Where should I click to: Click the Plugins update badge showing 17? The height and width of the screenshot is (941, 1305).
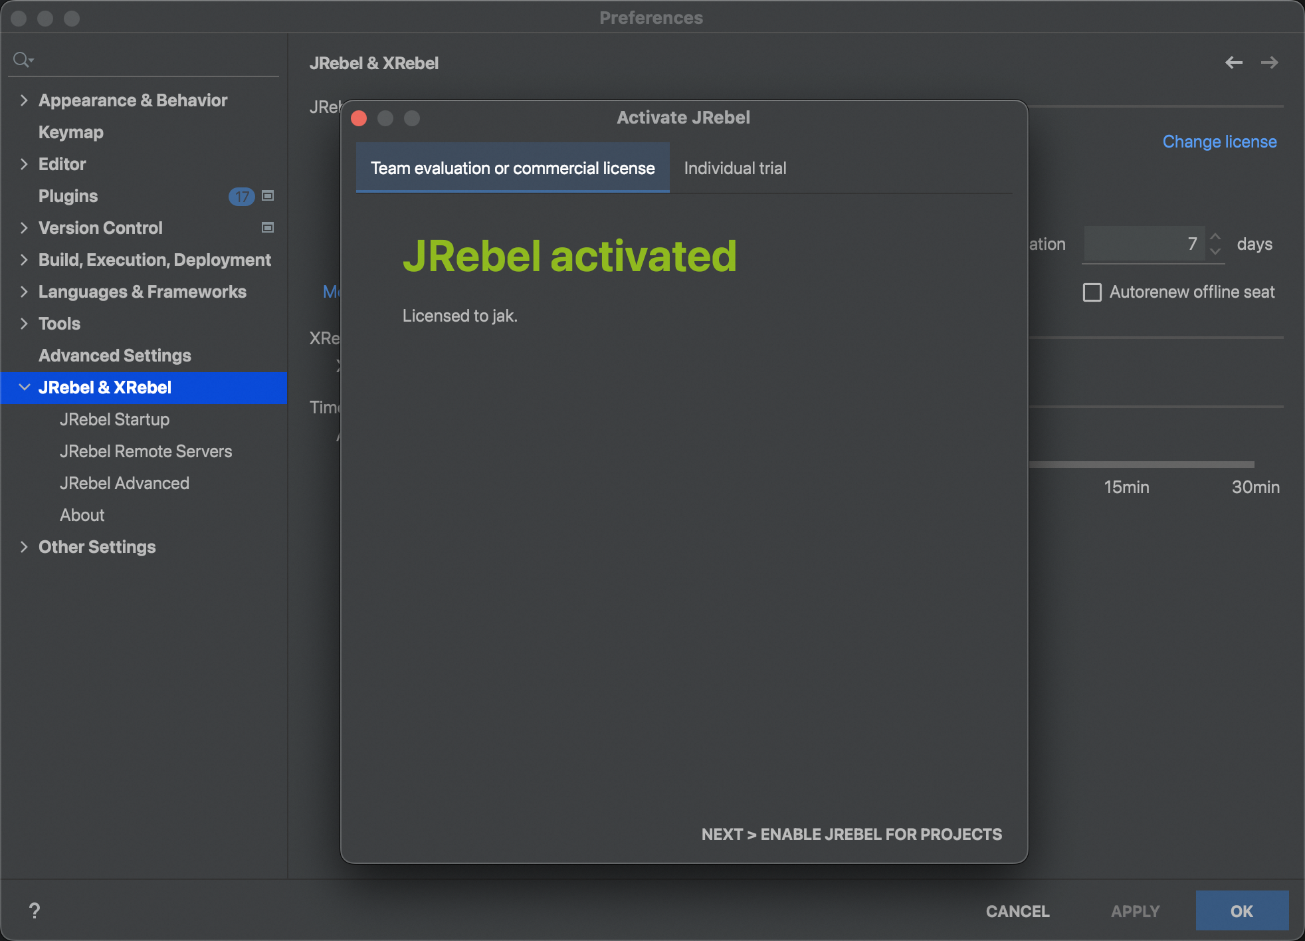pos(242,196)
